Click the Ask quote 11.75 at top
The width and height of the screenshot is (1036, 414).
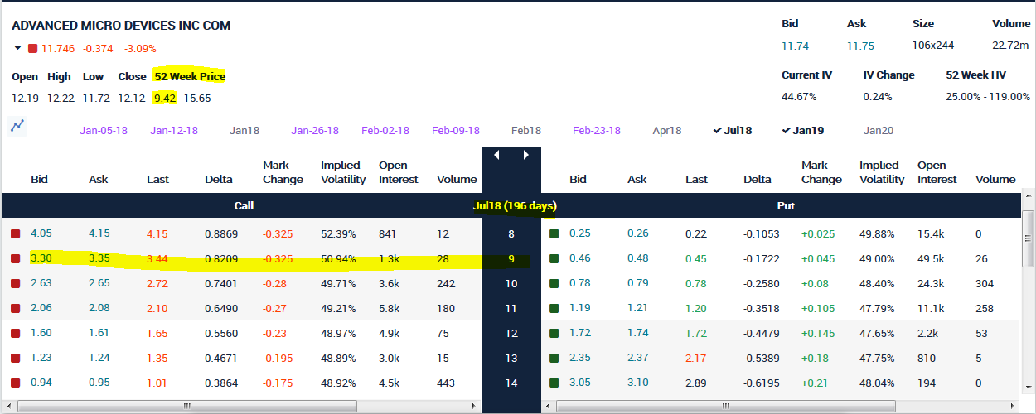pos(860,46)
